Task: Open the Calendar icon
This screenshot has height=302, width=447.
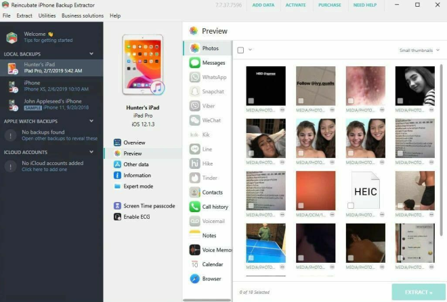Action: coord(194,264)
